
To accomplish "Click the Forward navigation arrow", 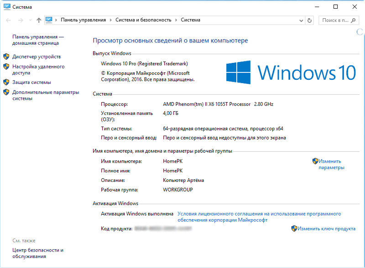I will 21,20.
